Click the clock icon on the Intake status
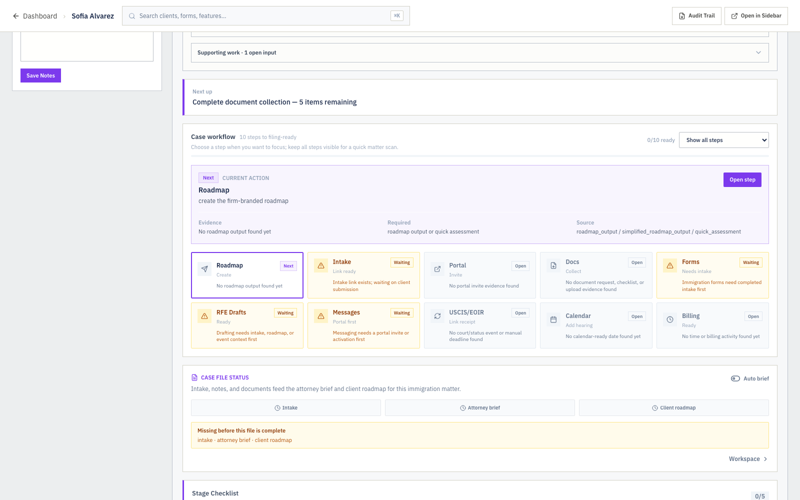This screenshot has height=500, width=800. tap(277, 408)
